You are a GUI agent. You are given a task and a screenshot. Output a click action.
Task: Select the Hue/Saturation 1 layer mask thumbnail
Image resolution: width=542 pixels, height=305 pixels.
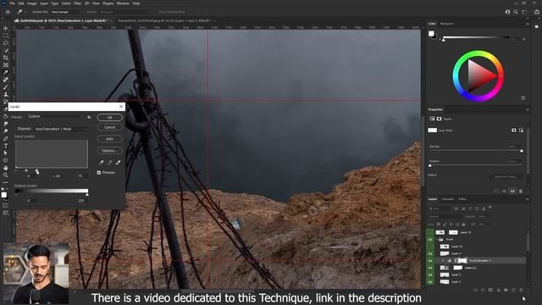(462, 261)
